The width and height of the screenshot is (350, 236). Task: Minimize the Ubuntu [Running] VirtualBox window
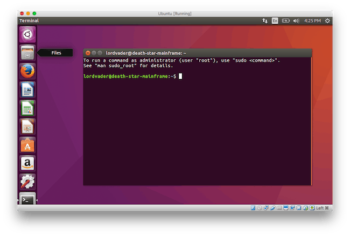click(28, 13)
